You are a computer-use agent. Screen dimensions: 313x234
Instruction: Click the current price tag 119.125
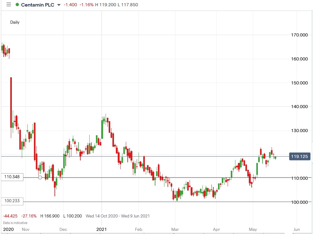tap(299, 157)
